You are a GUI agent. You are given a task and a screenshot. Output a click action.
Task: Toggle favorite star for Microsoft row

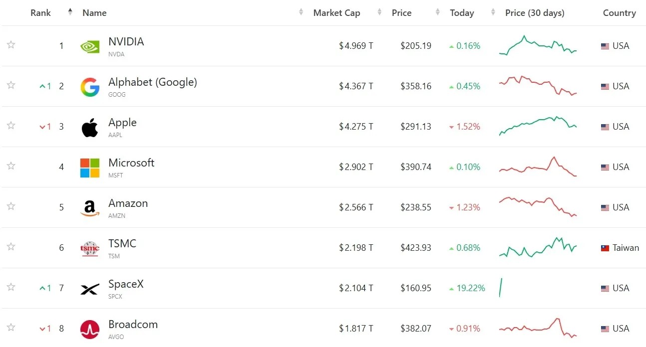[11, 166]
